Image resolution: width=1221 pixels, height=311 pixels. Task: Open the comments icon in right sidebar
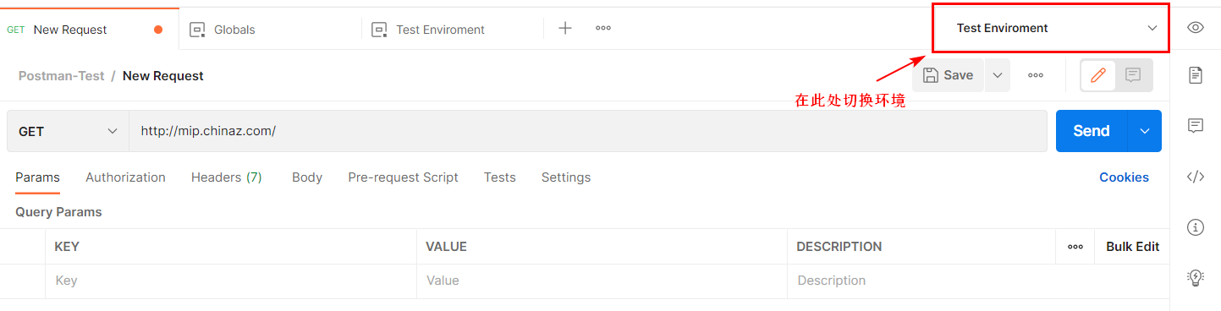click(1195, 126)
